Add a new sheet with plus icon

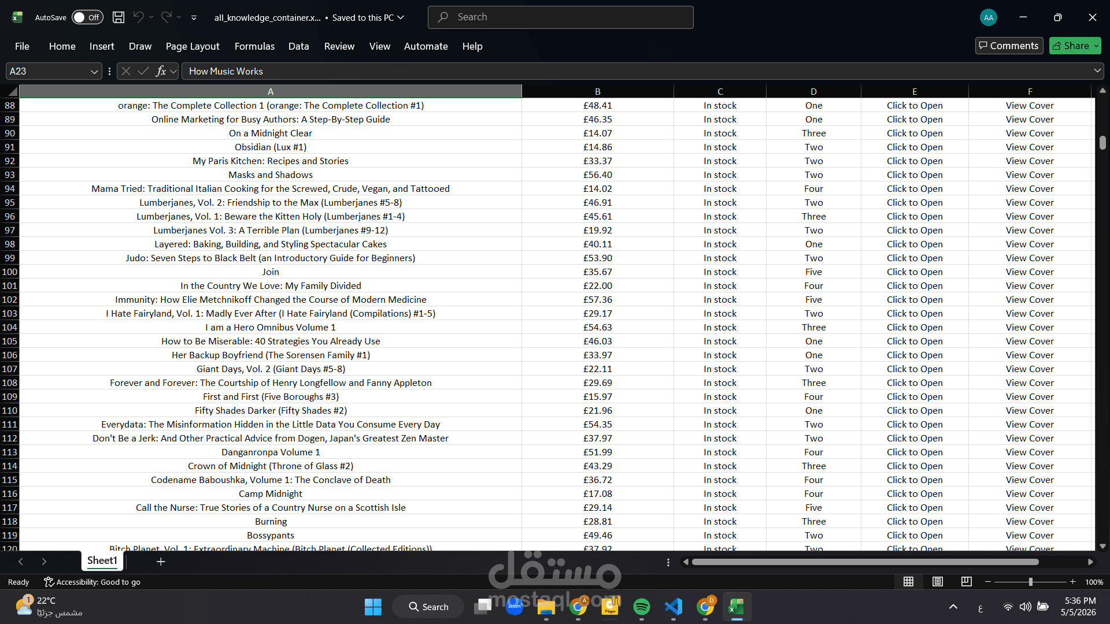point(161,562)
